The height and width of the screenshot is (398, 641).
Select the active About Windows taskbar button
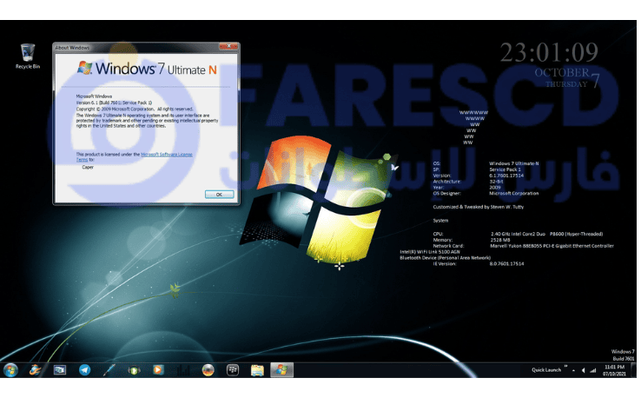coord(281,370)
